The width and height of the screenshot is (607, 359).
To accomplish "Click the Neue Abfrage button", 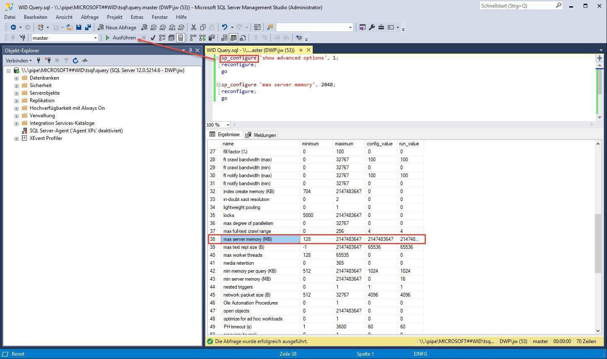I will tap(117, 27).
